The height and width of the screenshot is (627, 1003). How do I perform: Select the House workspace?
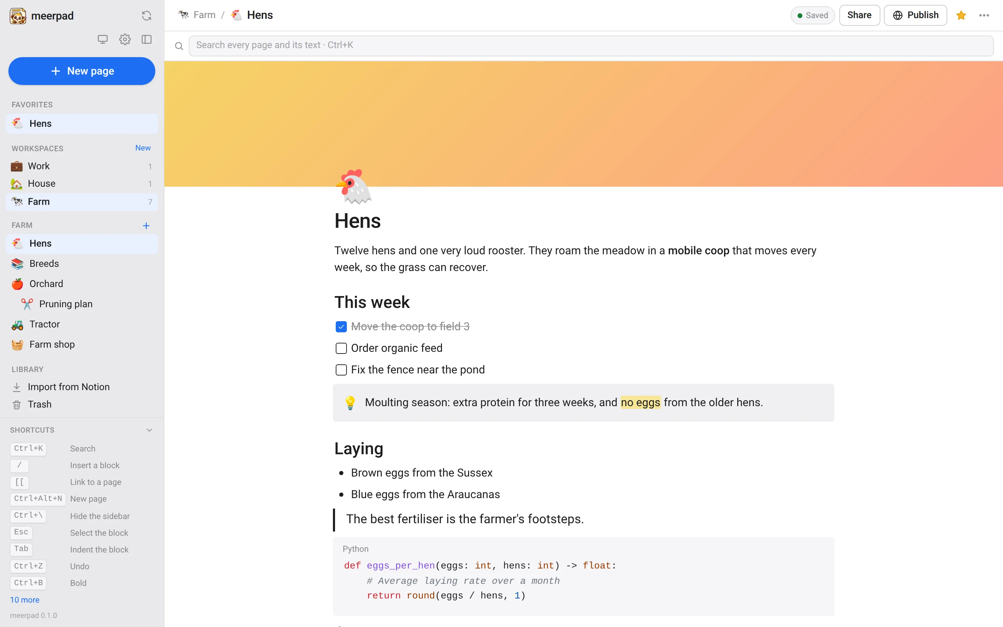coord(81,184)
